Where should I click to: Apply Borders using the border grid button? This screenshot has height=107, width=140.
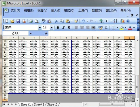pyautogui.click(x=113, y=28)
